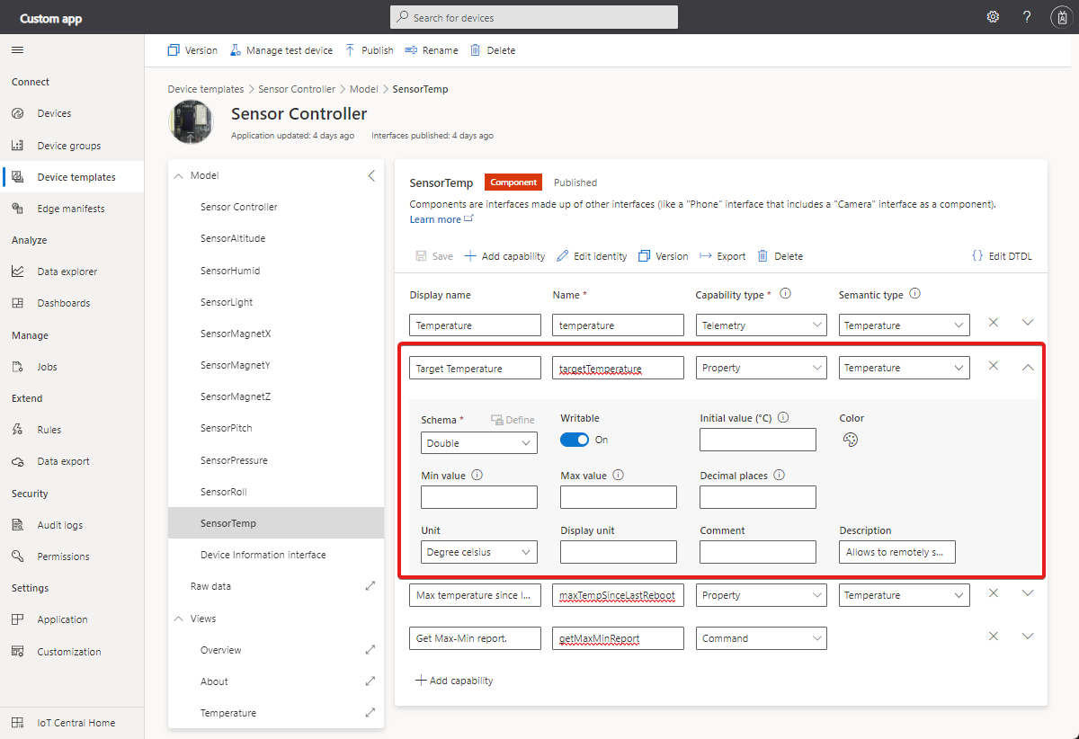Select Device Information interface tree item
This screenshot has height=739, width=1079.
pyautogui.click(x=276, y=555)
